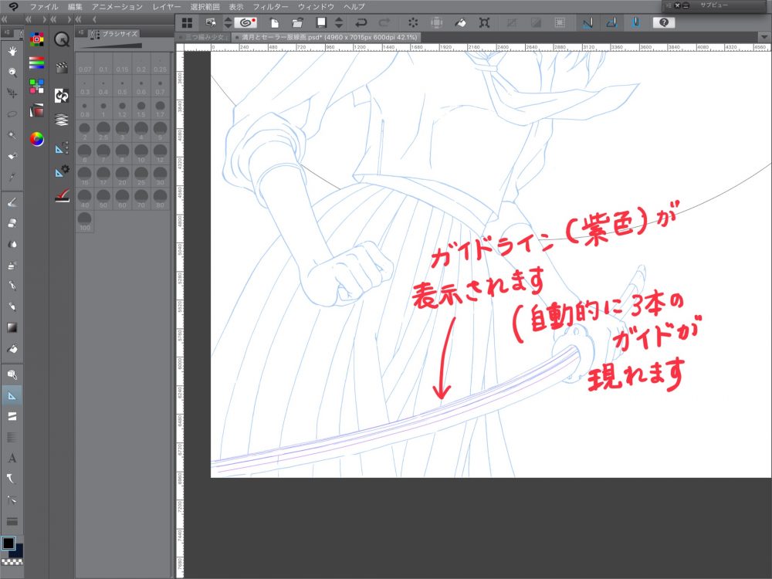
Task: Select the Airbrush tool
Action: click(x=12, y=265)
